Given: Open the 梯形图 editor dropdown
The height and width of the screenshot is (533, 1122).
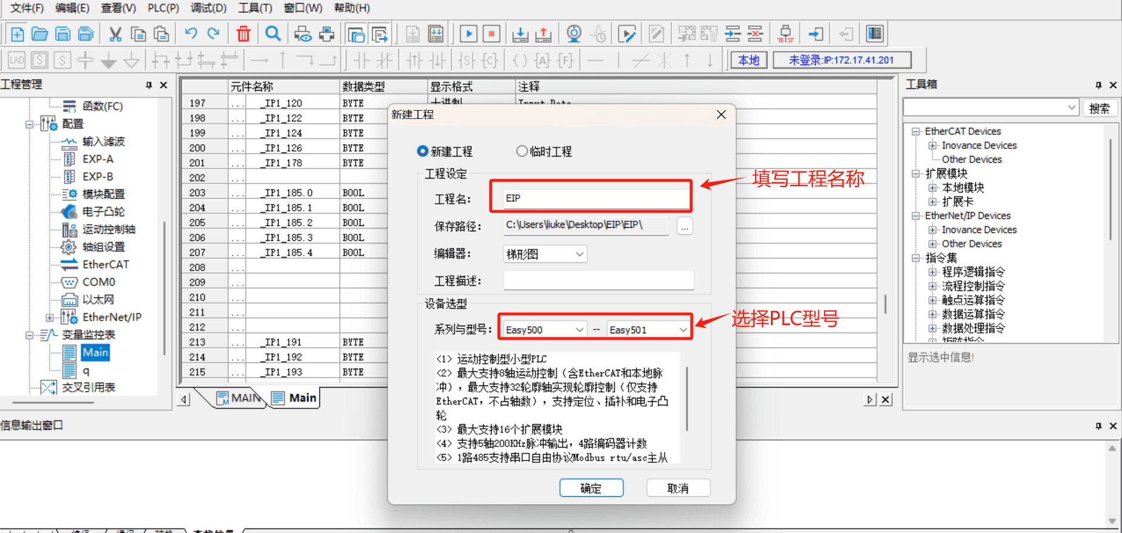Looking at the screenshot, I should (x=545, y=254).
